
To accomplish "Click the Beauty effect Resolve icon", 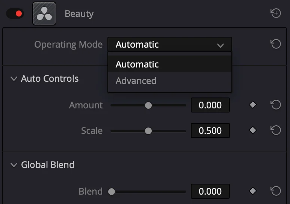I will 44,13.
